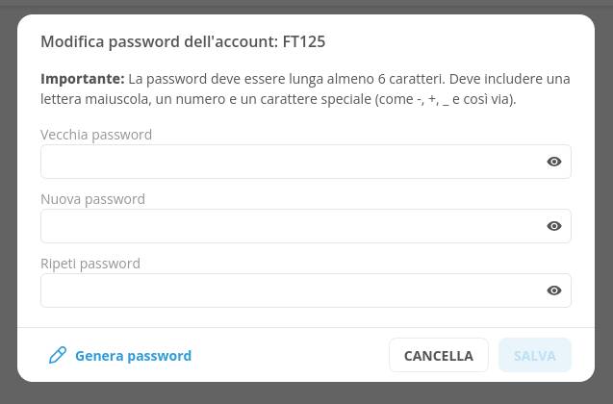Image resolution: width=613 pixels, height=404 pixels.
Task: Click the bold Importante text
Action: click(x=83, y=79)
